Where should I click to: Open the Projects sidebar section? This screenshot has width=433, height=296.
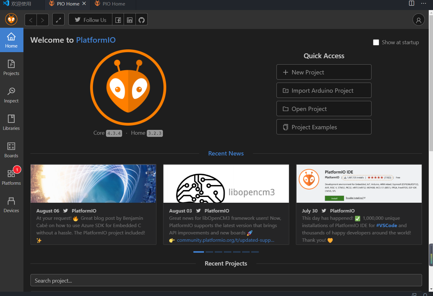tap(11, 67)
